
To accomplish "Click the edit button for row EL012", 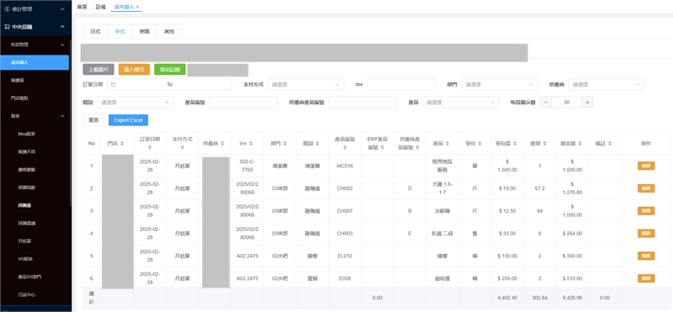I will coord(646,256).
